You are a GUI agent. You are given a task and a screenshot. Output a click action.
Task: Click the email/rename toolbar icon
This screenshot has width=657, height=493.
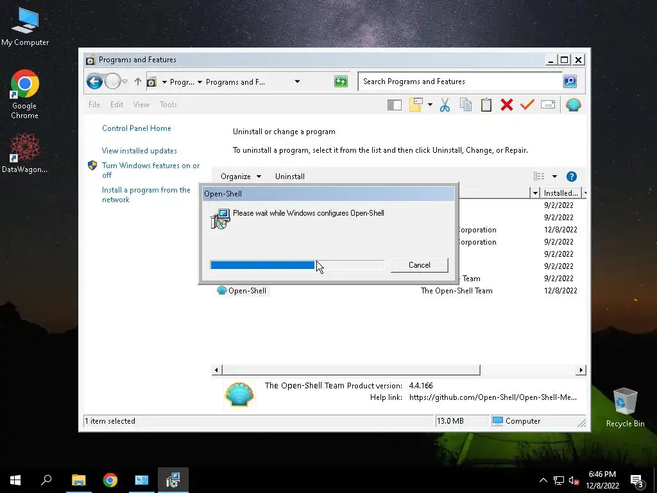[548, 105]
